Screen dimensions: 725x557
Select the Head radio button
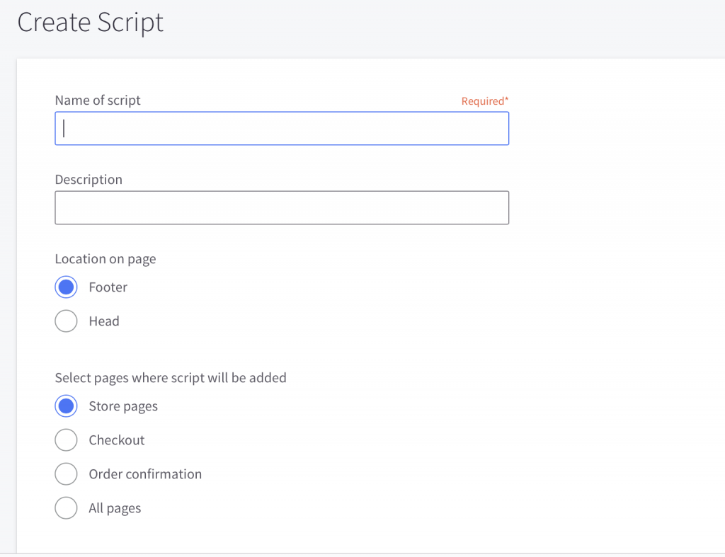pyautogui.click(x=66, y=321)
